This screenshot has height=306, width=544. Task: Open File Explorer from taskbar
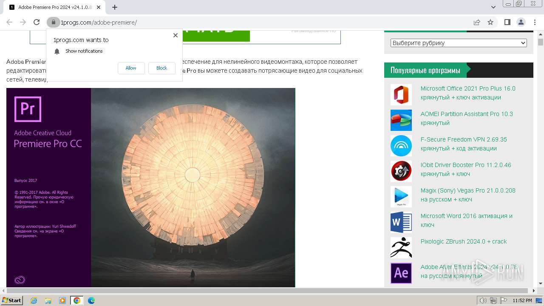point(48,300)
